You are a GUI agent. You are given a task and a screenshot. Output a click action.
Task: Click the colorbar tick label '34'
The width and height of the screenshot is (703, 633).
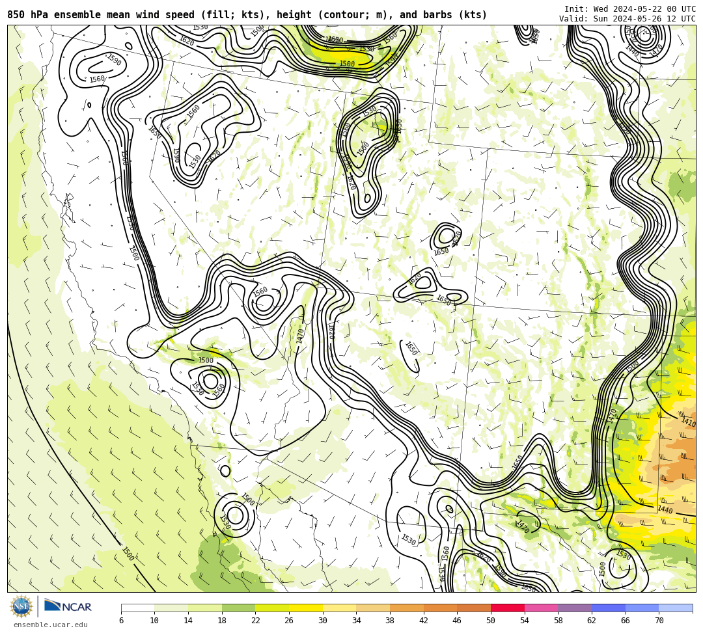click(356, 621)
